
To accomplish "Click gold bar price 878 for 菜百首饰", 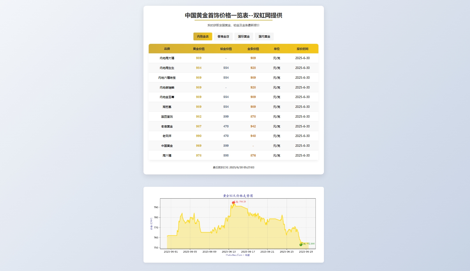I will click(x=253, y=117).
